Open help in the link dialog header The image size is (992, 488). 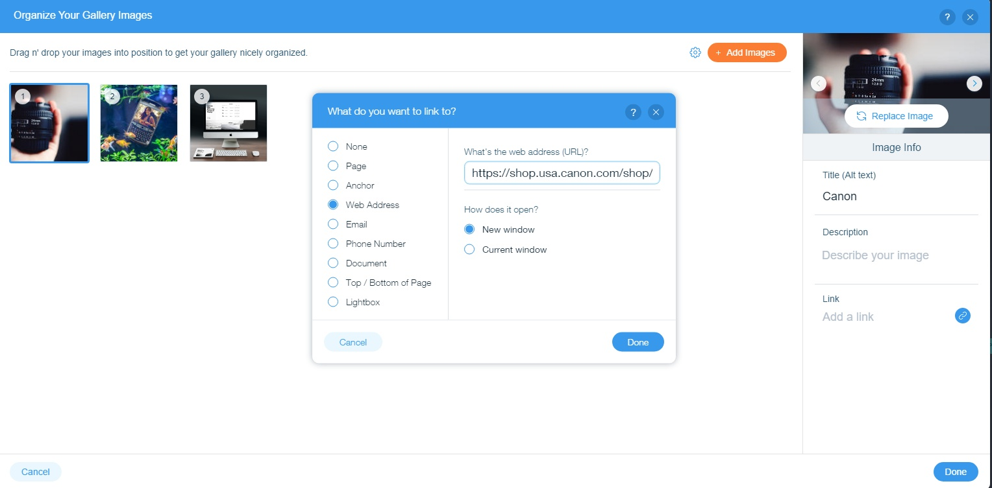point(633,112)
